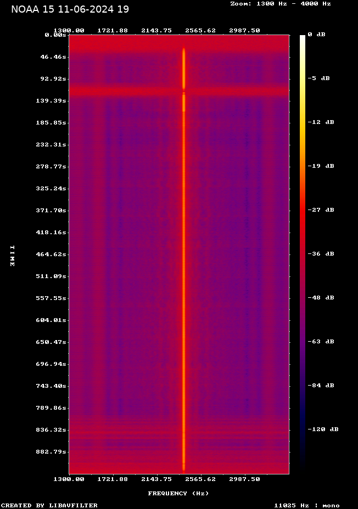Pick the 604.01s time axis marker
The width and height of the screenshot is (358, 509).
pyautogui.click(x=51, y=320)
